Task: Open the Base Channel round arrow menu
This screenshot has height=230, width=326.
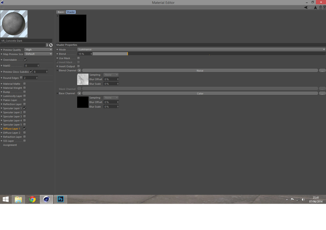Action: 79,93
